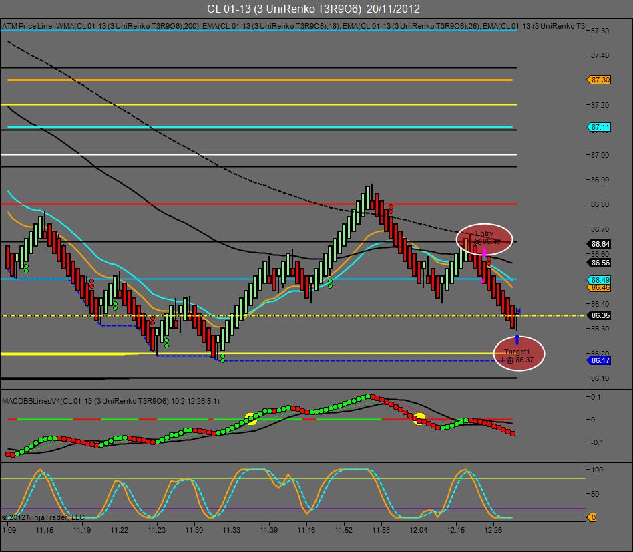This screenshot has height=552, width=633.
Task: Click the cyan 87.11 price marker
Action: click(x=599, y=127)
